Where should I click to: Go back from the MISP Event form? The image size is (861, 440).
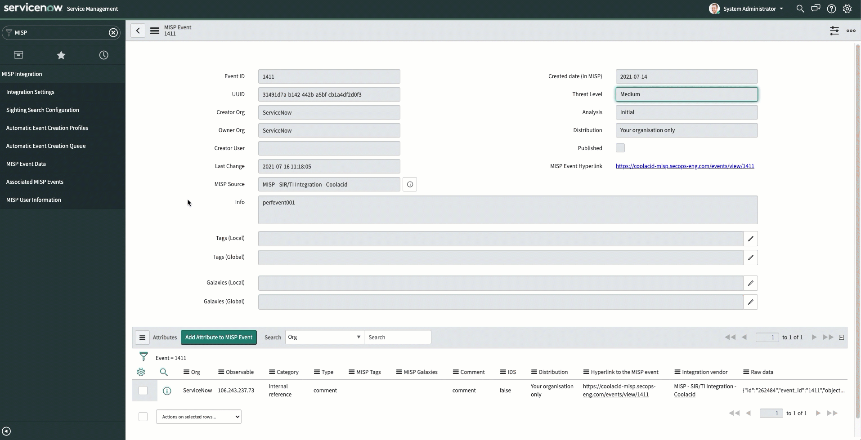(x=138, y=31)
